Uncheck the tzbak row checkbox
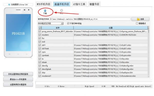 coord(40,62)
